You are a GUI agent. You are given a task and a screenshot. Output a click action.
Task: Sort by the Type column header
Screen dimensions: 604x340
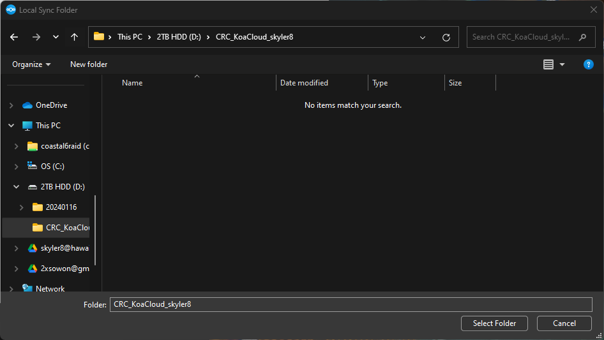click(380, 83)
